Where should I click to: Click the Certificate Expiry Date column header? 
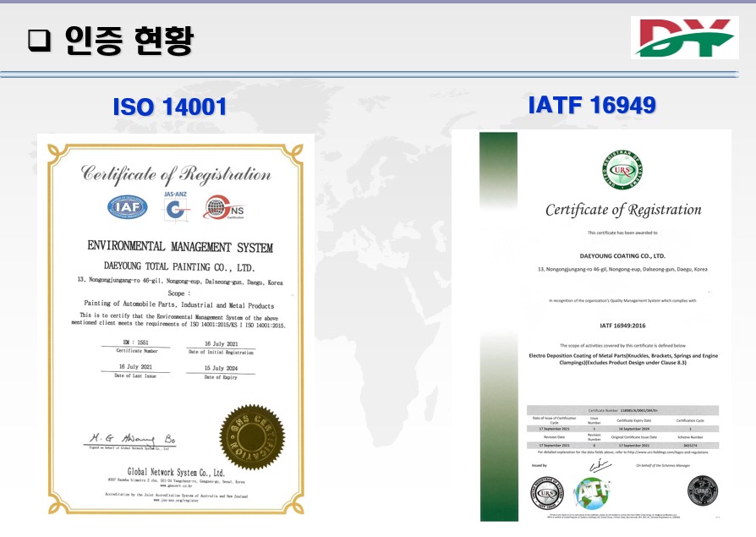pyautogui.click(x=634, y=420)
